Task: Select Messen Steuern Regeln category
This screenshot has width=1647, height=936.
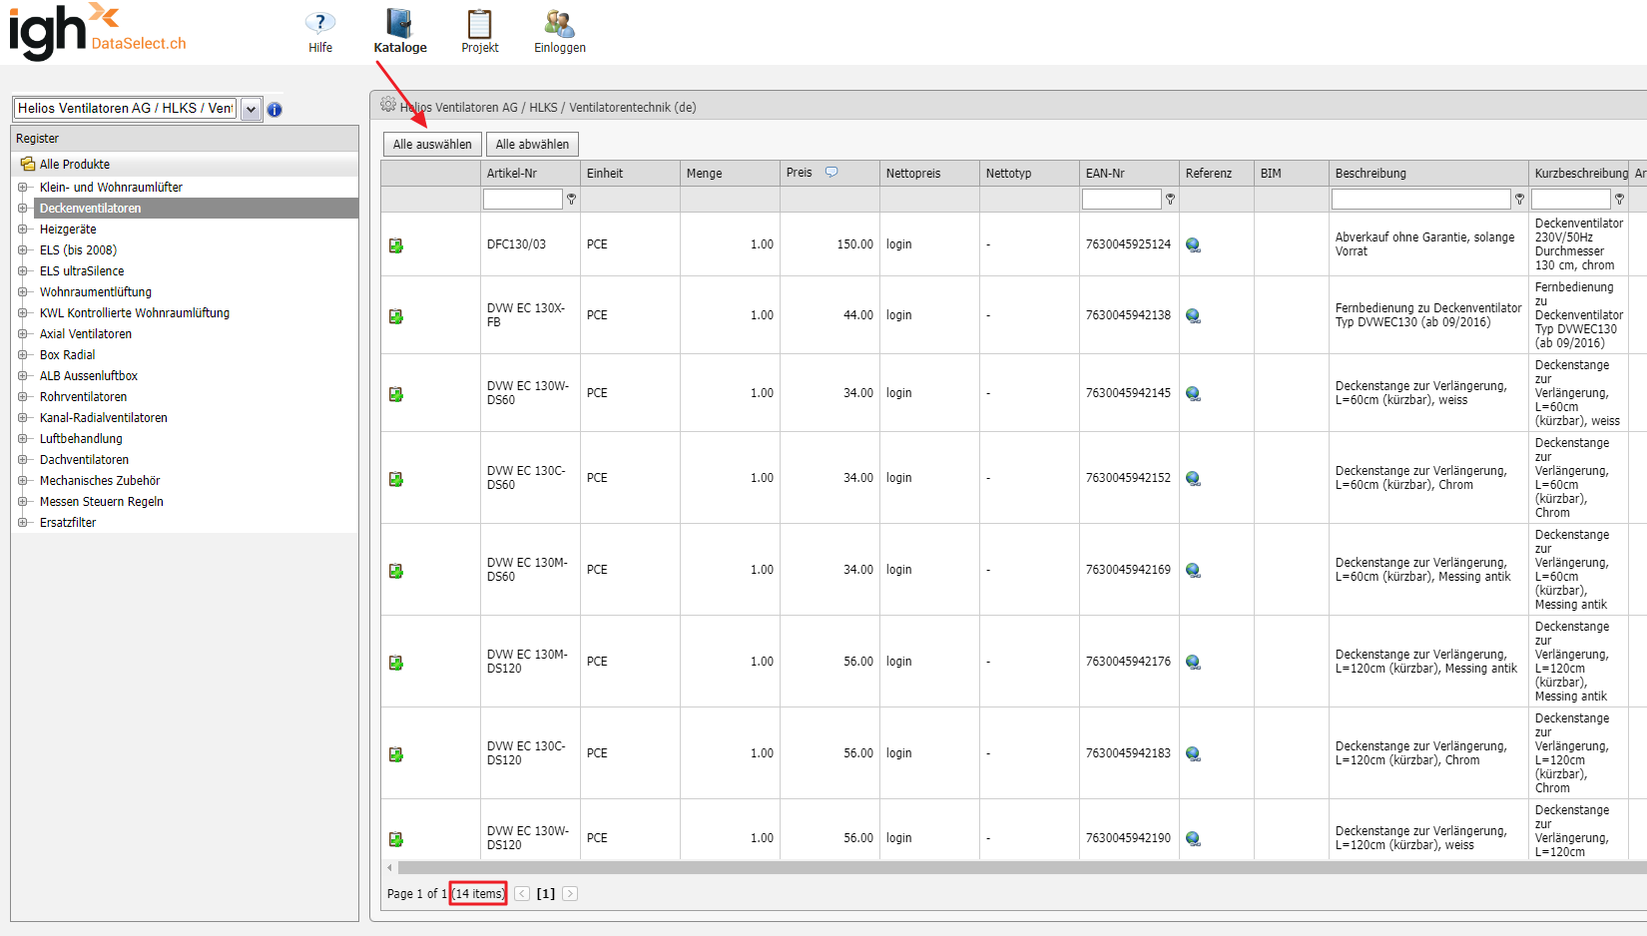Action: [x=102, y=502]
